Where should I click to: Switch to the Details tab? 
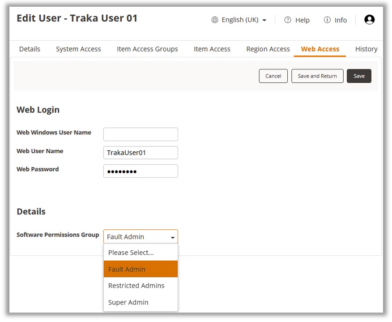(x=30, y=49)
